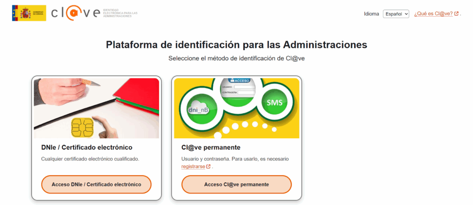Click the USUARIO field in the illustration
The width and height of the screenshot is (473, 205).
coord(245,87)
